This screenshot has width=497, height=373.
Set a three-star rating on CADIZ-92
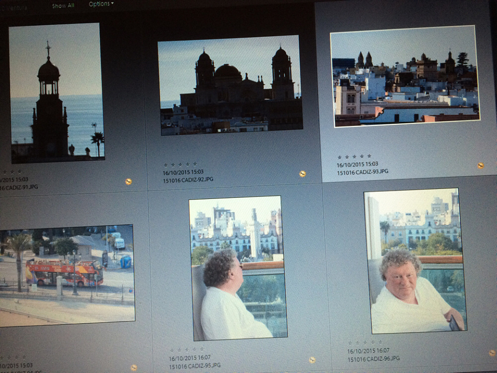click(180, 164)
